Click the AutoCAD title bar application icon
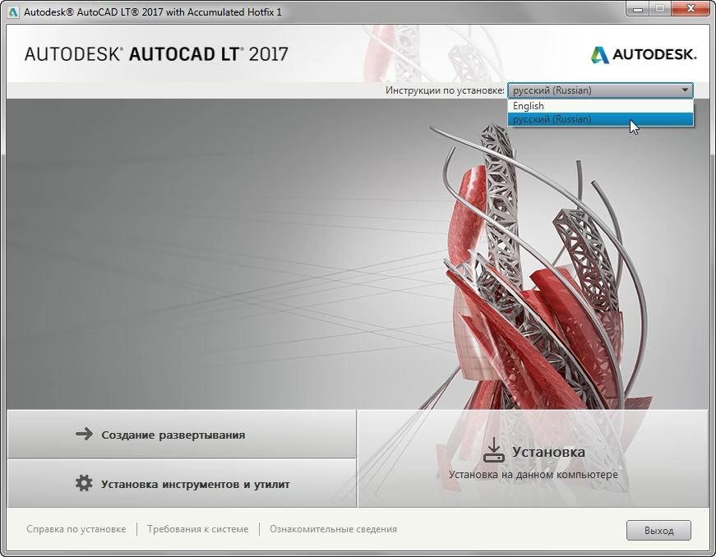This screenshot has height=557, width=716. [x=13, y=12]
